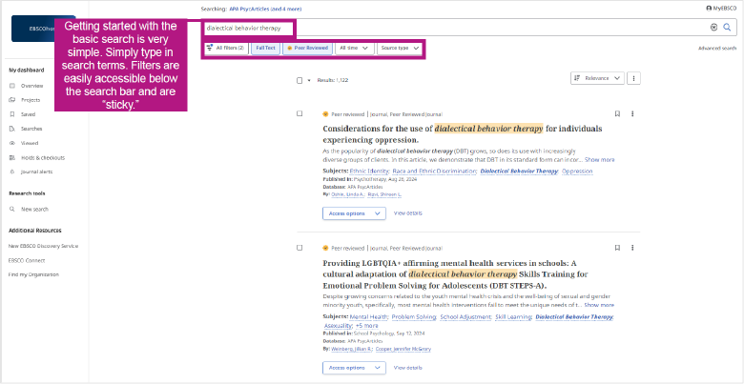Select checkbox for 'Providing LGBTQIA+' result
744x384 pixels.
click(x=300, y=248)
